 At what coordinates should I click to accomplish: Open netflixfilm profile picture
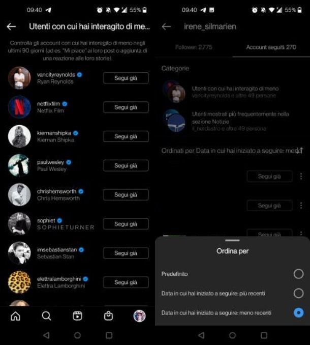click(x=19, y=107)
